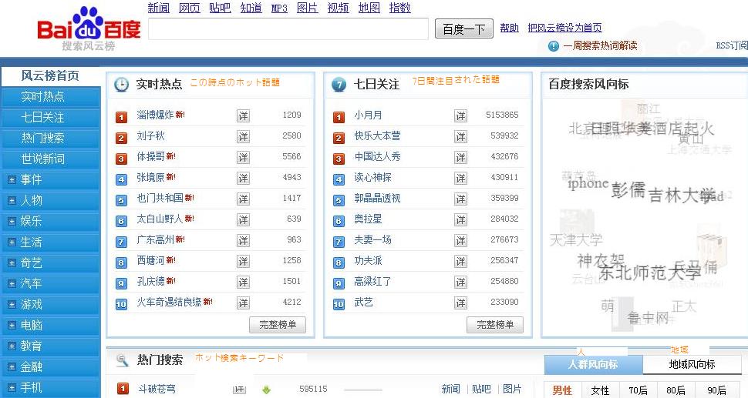748x398 pixels.
Task: Open the 帮助 help link
Action: coord(509,28)
